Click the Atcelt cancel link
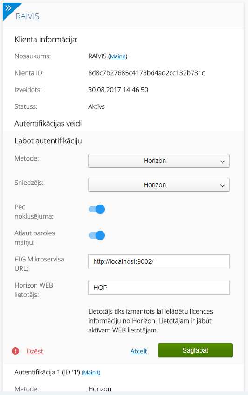The width and height of the screenshot is (248, 395). point(138,351)
